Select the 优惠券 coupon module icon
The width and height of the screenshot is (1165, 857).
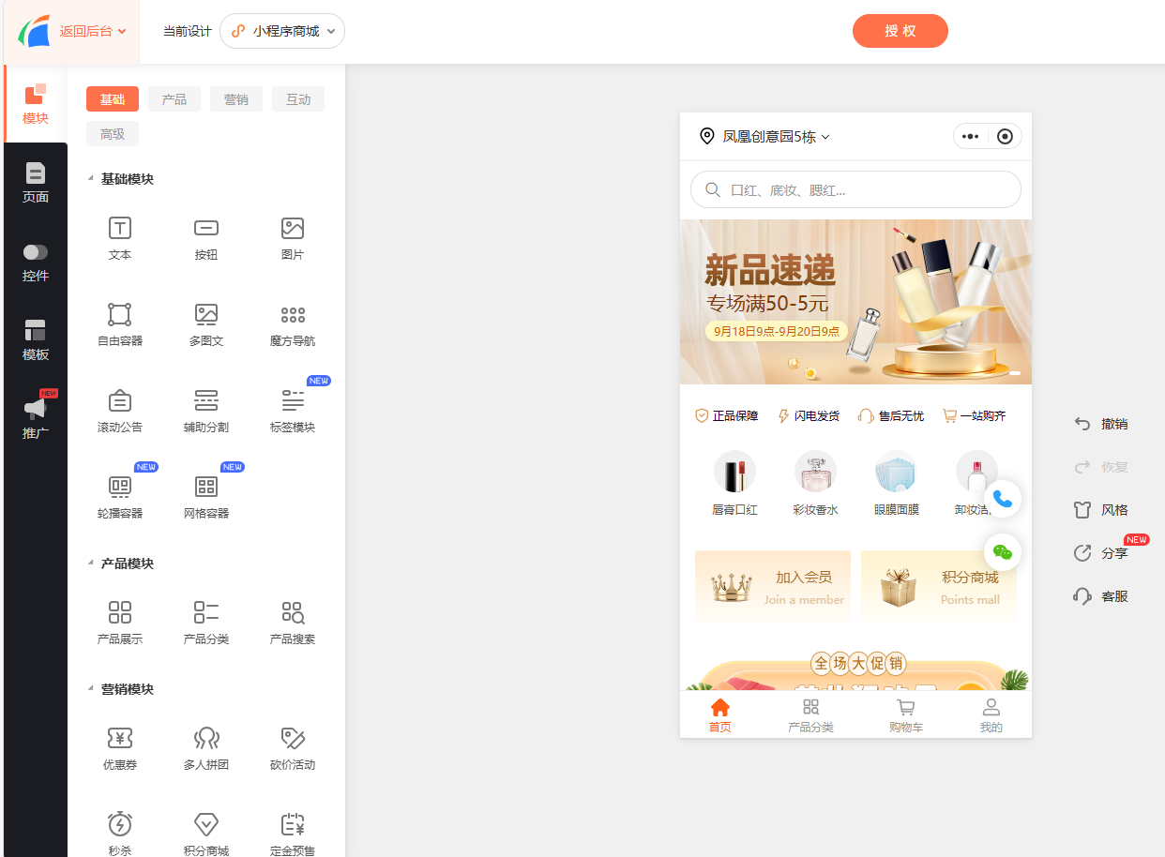point(120,739)
